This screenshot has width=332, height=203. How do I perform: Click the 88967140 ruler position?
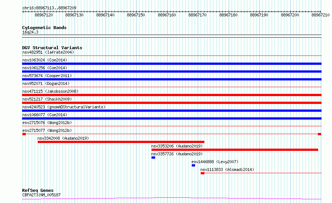point(105,15)
